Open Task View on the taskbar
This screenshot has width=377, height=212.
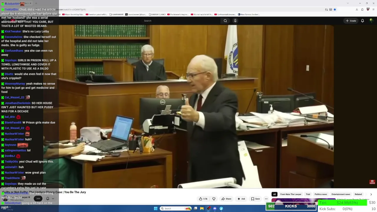[195, 208]
